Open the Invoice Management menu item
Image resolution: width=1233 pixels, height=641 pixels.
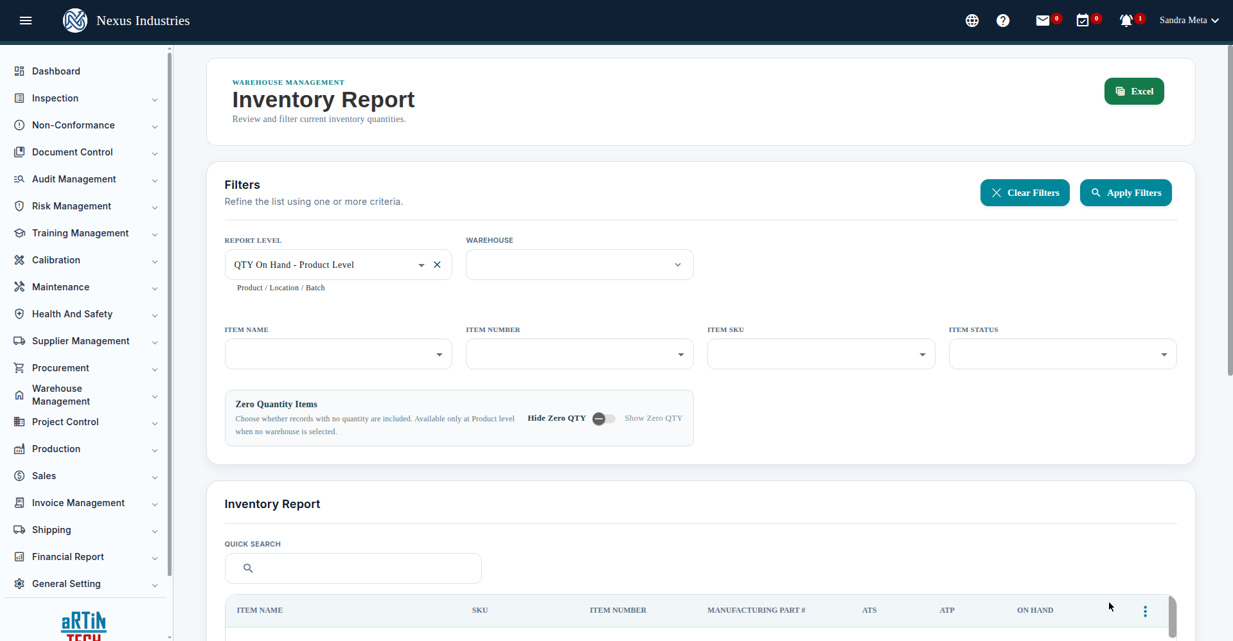tap(78, 503)
